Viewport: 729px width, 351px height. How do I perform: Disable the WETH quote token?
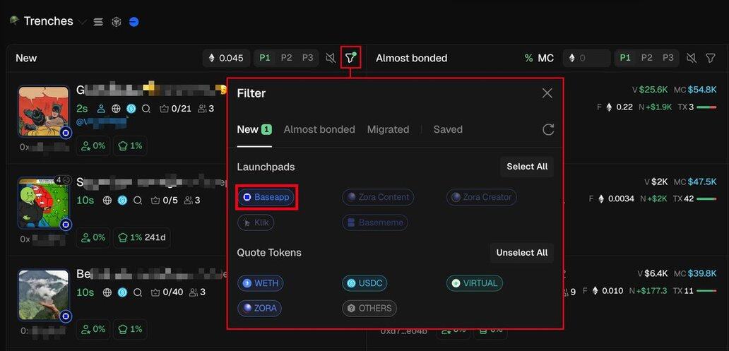(x=261, y=283)
